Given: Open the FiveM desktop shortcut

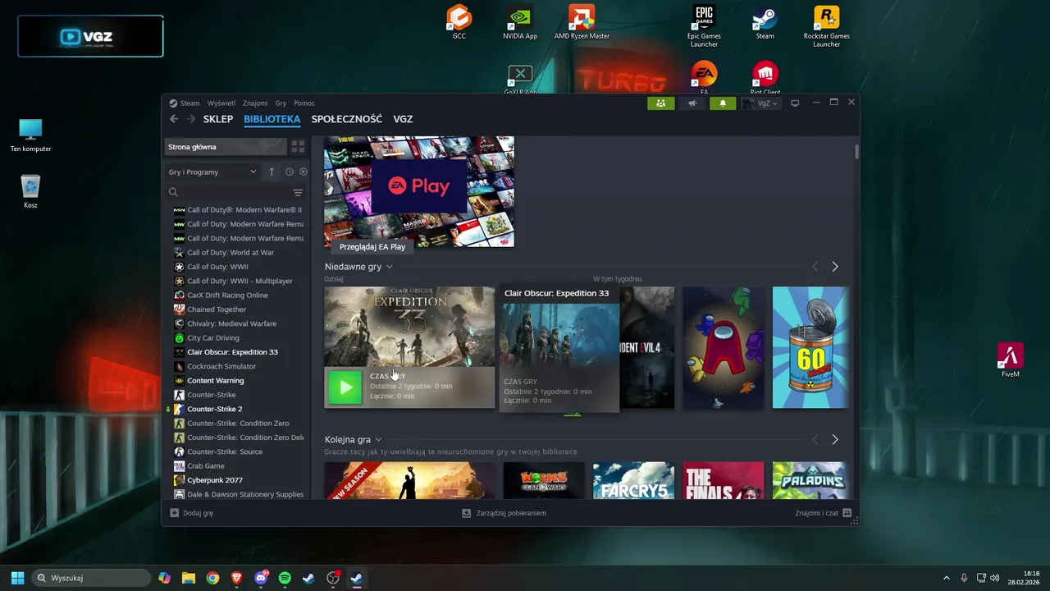Looking at the screenshot, I should (x=1010, y=360).
